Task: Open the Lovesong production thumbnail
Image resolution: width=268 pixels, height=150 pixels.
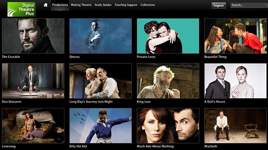Action: pos(33,126)
